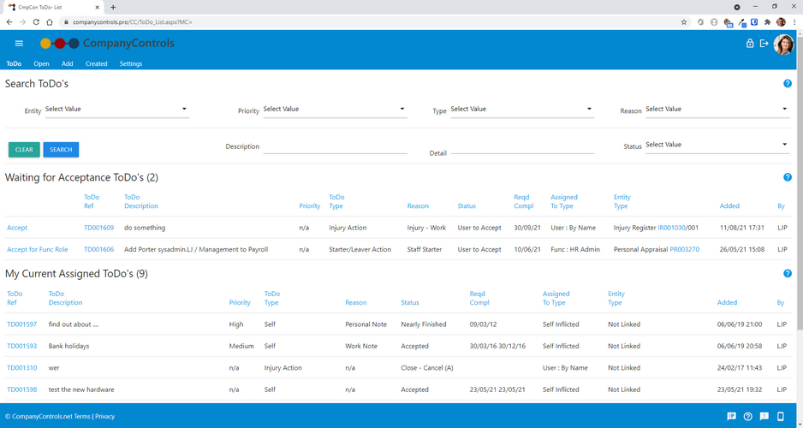803x428 pixels.
Task: Close the CmpCon ToDo- List tab
Action: 98,7
